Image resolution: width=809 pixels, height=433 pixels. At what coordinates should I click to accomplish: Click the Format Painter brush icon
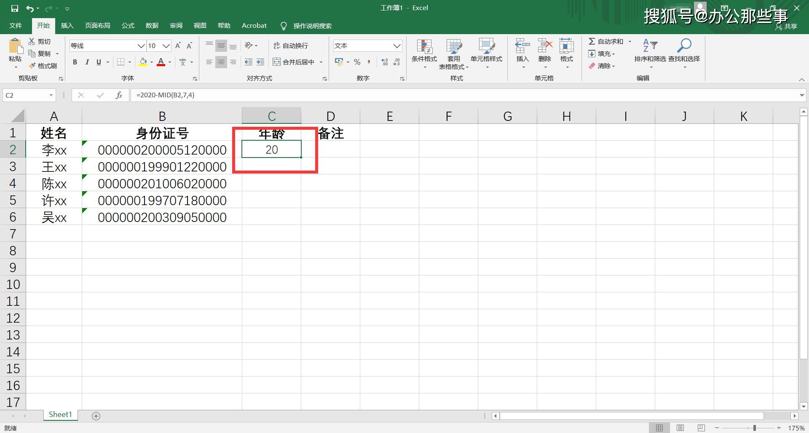point(32,66)
